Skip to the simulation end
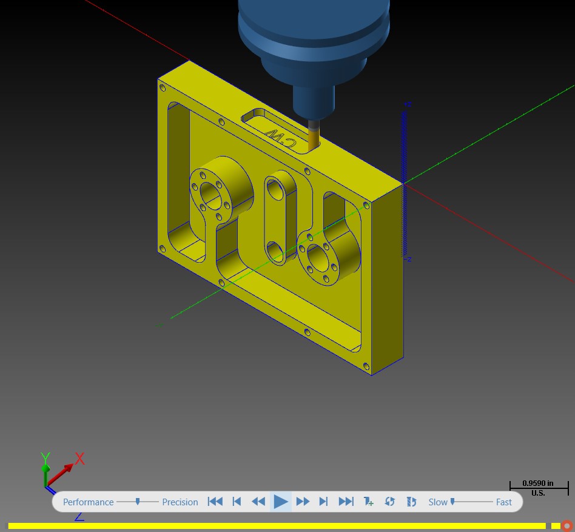The height and width of the screenshot is (532, 575). point(346,502)
